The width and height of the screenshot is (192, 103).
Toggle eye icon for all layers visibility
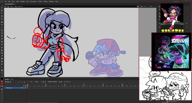[24, 86]
